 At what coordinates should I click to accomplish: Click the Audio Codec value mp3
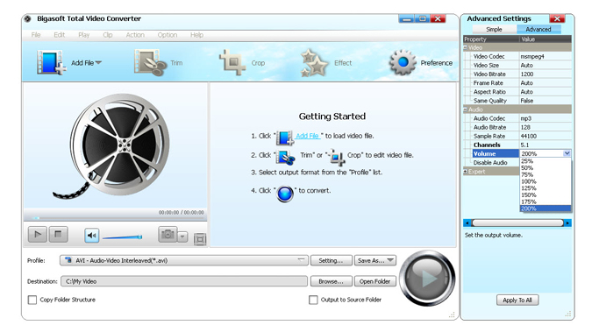526,118
